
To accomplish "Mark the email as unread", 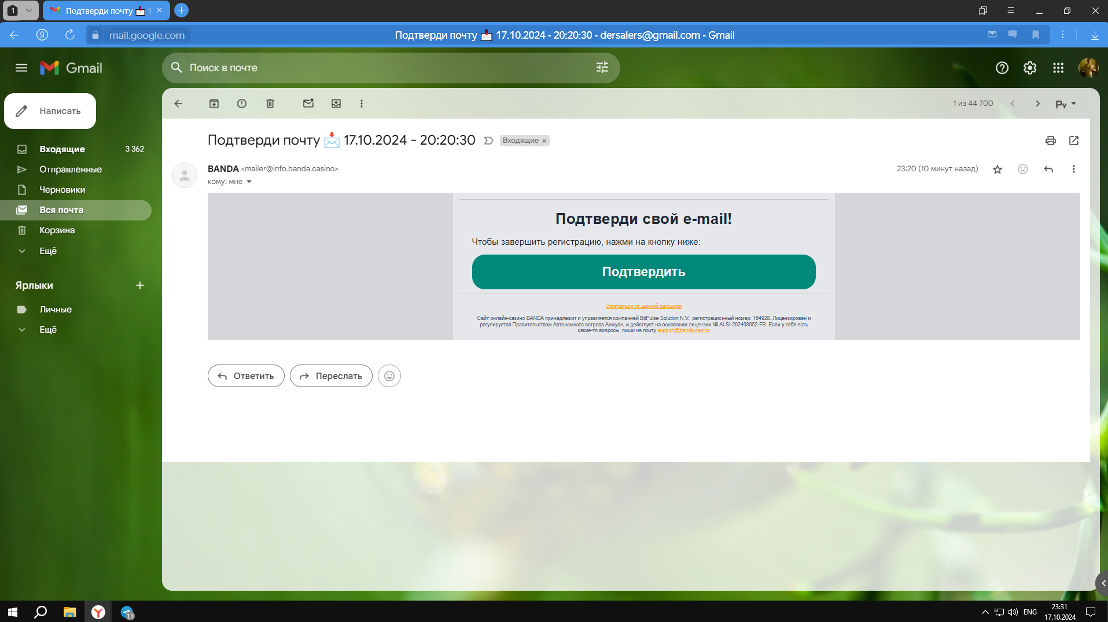I will (308, 104).
